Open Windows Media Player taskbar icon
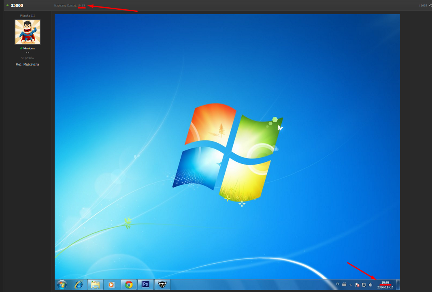This screenshot has width=432, height=292. (x=111, y=285)
